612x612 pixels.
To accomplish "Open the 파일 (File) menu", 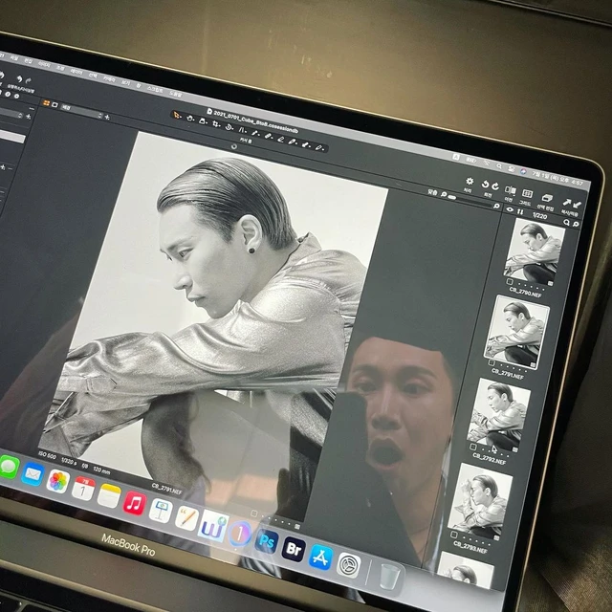I will click(x=15, y=58).
